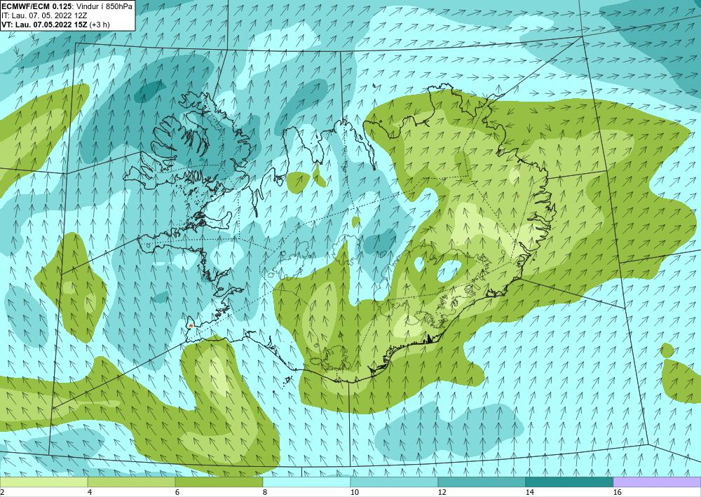
Task: Click the 10–12 m/s light teal legend swatch
Action: [x=394, y=482]
